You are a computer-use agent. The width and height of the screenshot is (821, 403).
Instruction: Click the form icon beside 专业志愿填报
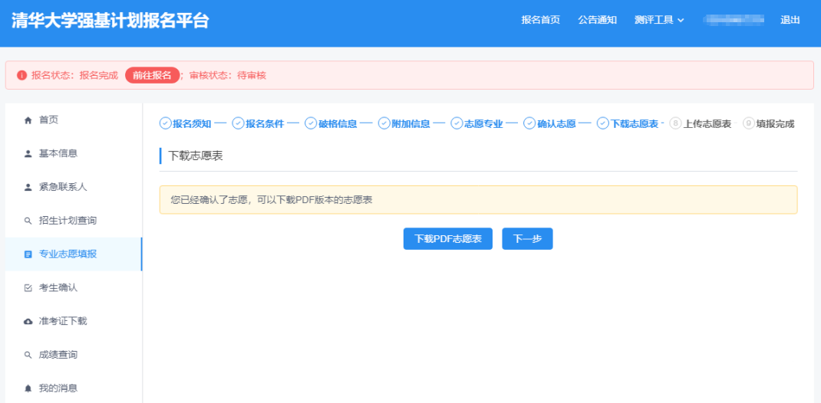(28, 254)
